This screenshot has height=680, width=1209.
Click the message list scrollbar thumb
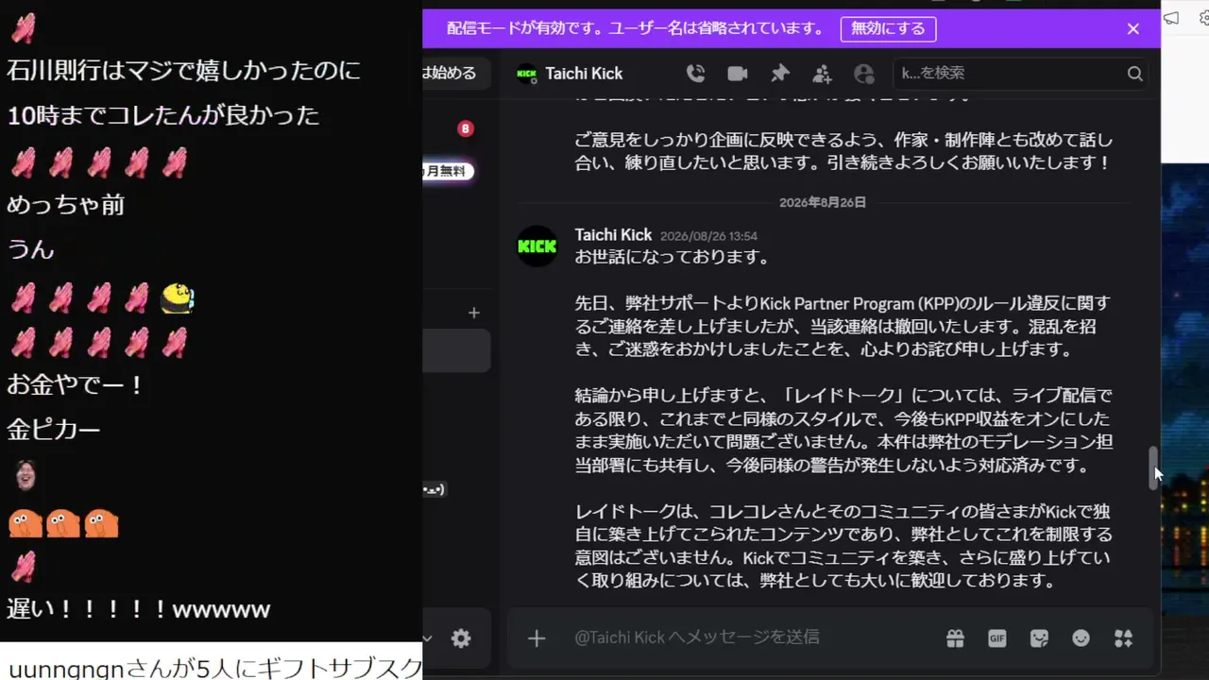(1153, 467)
